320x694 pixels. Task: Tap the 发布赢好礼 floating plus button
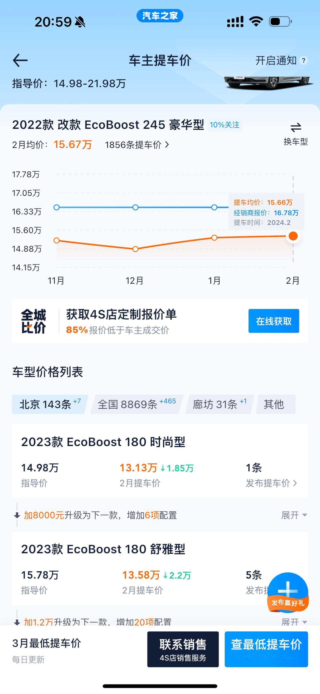[x=288, y=593]
